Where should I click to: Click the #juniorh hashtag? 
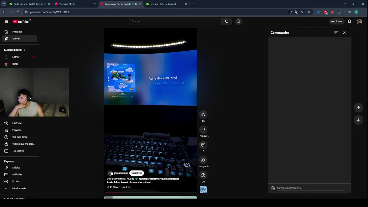[143, 179]
